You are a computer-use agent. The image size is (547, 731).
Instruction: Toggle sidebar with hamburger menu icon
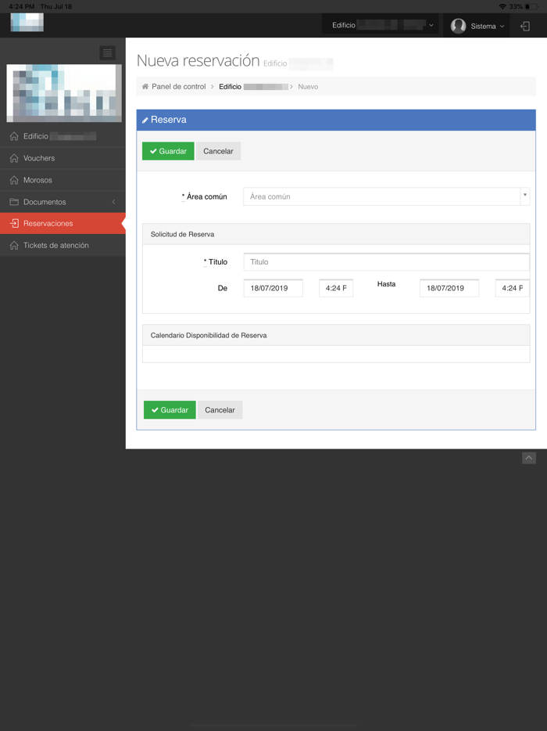(x=108, y=53)
